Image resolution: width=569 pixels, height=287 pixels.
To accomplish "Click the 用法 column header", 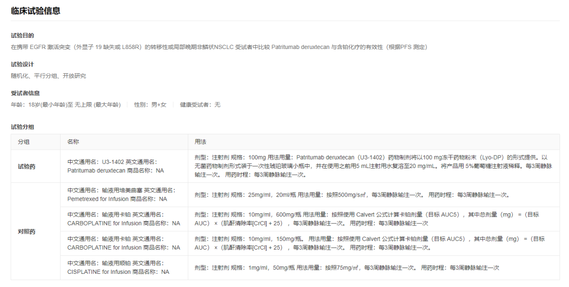I will pyautogui.click(x=200, y=142).
